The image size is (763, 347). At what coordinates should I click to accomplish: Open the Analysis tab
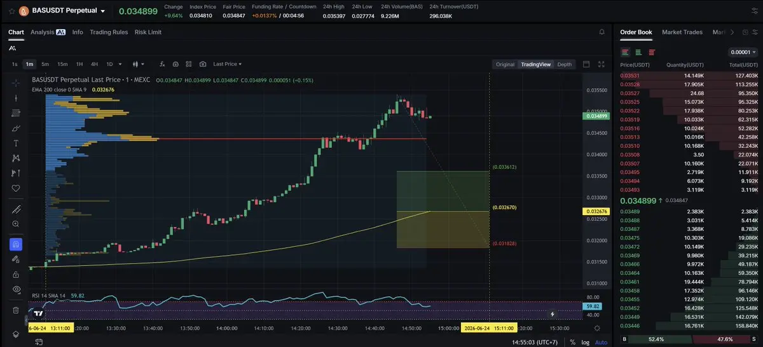coord(48,32)
